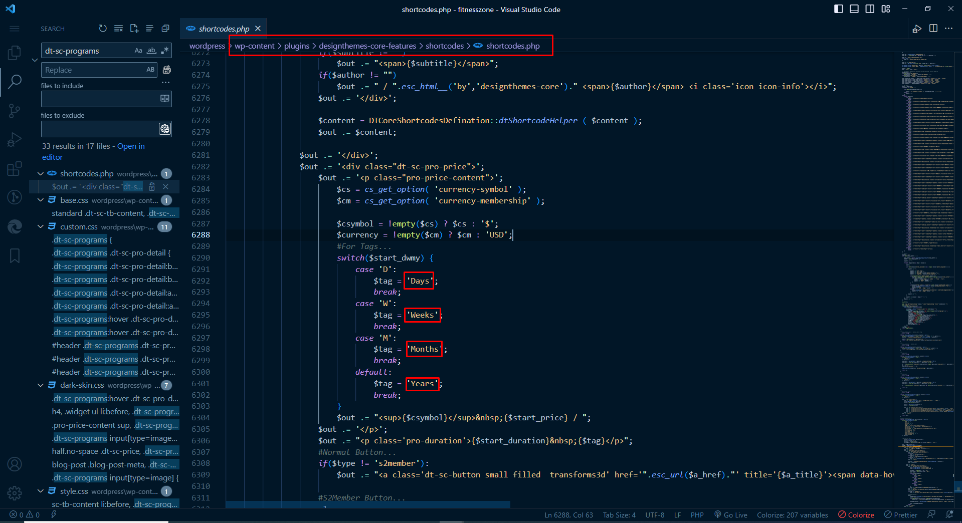Open the Manage gear icon
962x523 pixels.
(15, 493)
